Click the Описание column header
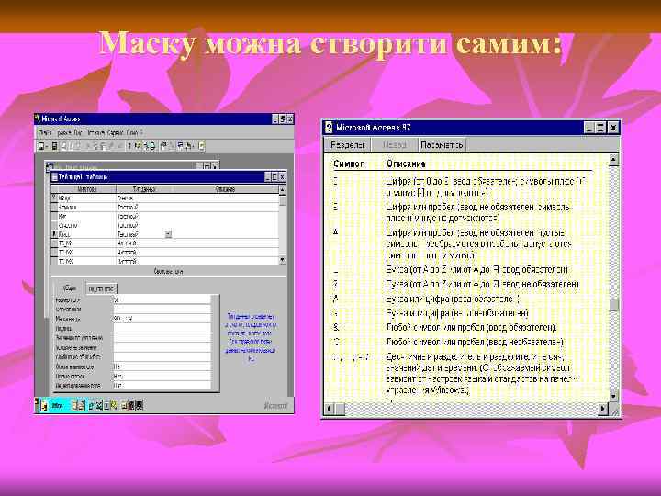Screen dimensions: 661x496 pyautogui.click(x=225, y=189)
